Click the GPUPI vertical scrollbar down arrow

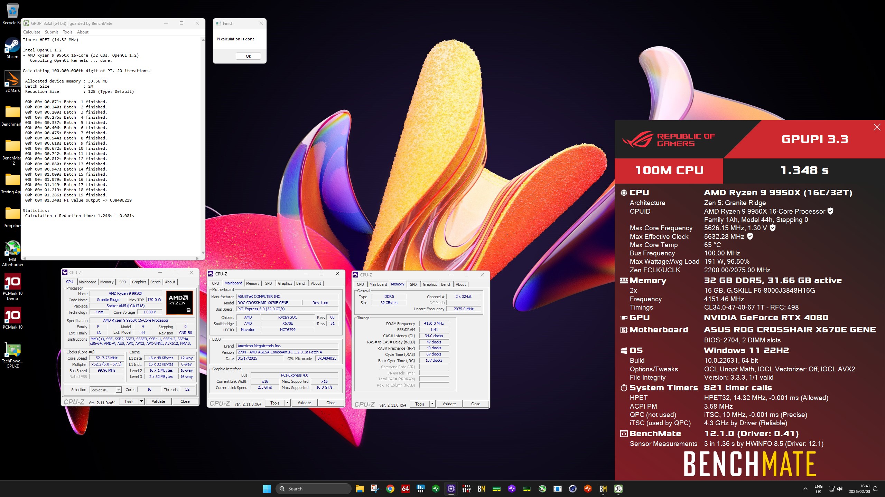pyautogui.click(x=203, y=253)
